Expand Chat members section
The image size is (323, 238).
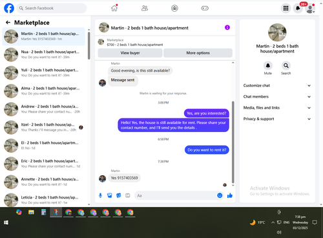277,96
